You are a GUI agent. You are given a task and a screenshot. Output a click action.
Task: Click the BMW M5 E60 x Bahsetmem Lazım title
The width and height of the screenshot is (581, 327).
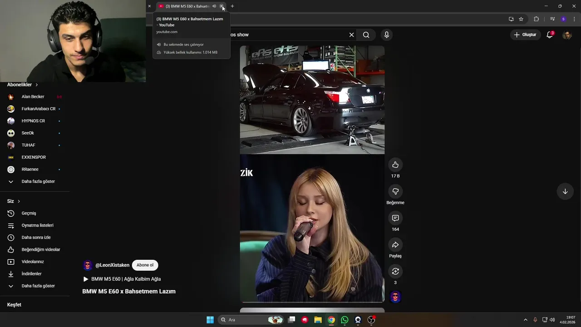(x=128, y=292)
